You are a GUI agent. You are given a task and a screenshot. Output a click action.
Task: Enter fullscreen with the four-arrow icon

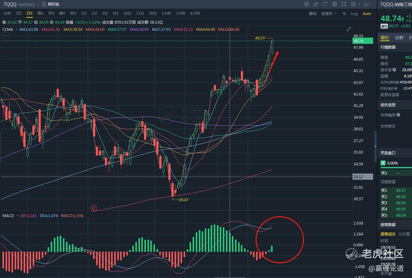344,4
